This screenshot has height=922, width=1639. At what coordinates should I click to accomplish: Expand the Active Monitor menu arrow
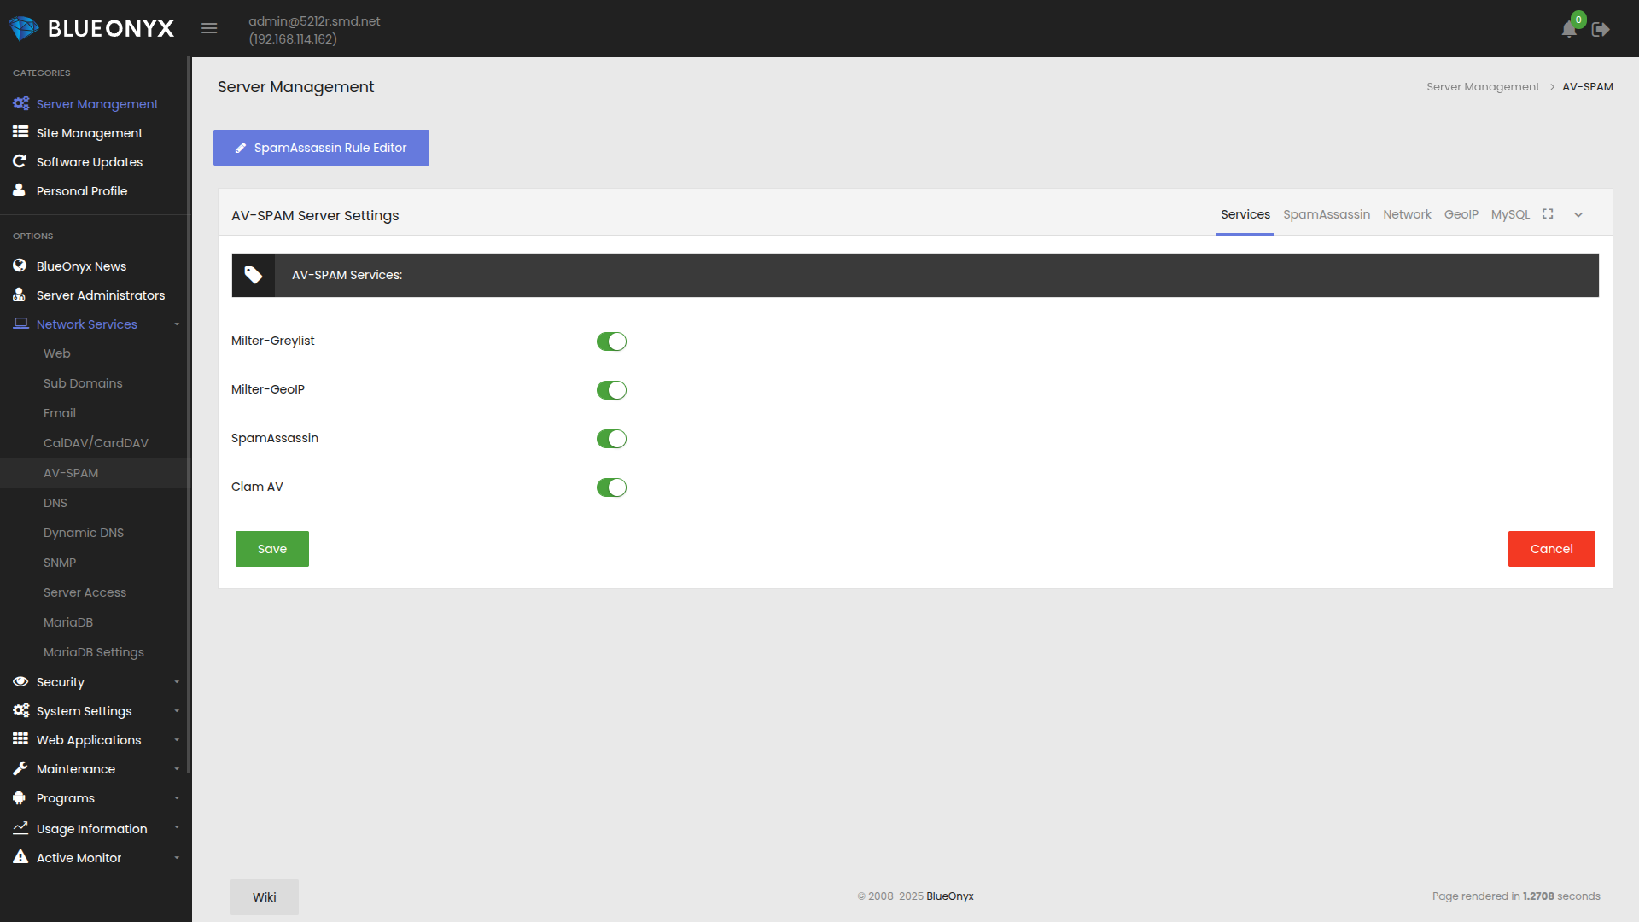point(177,858)
